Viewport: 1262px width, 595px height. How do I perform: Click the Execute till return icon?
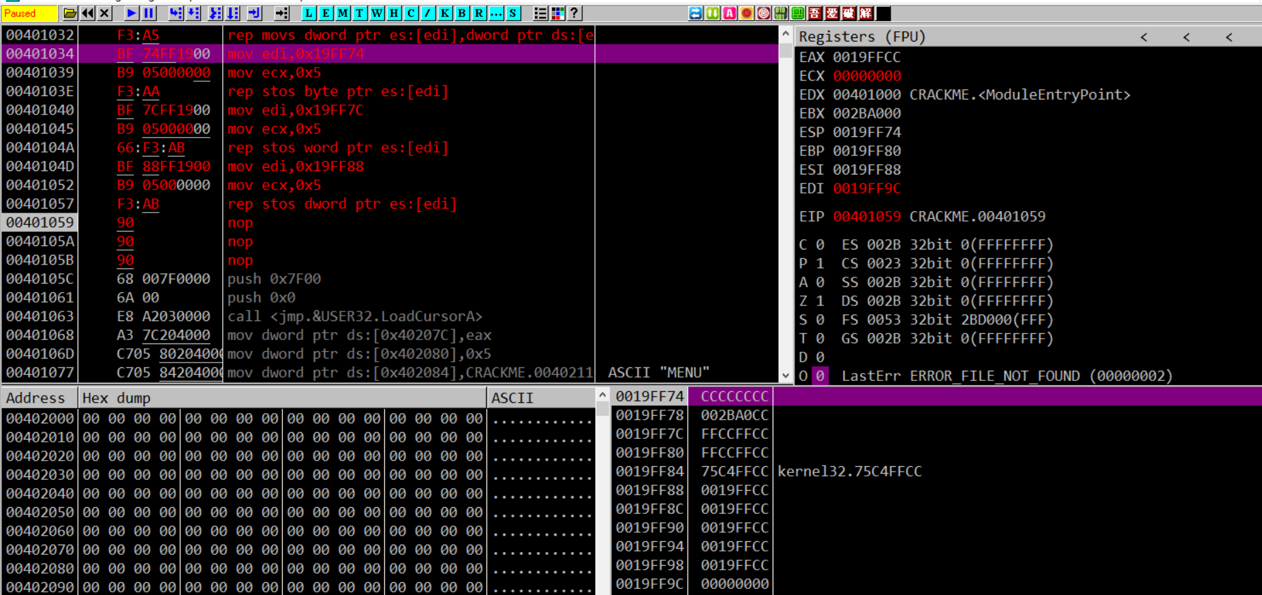[x=254, y=13]
